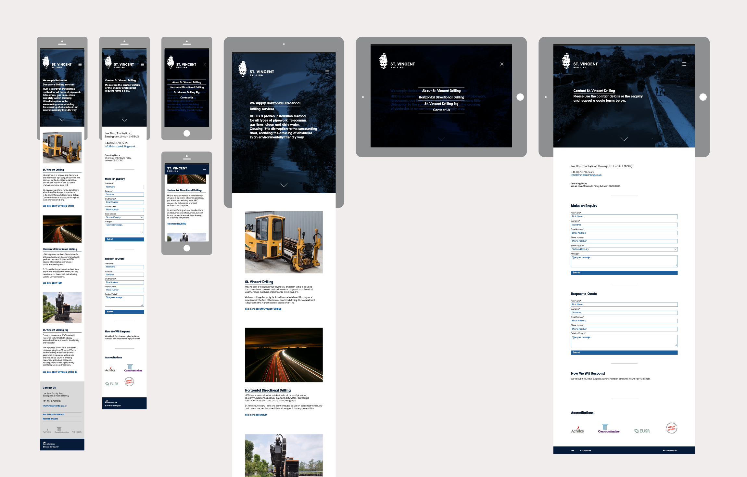Click EUSR logo in phone contact page accreditations
Image resolution: width=747 pixels, height=477 pixels.
[x=112, y=384]
